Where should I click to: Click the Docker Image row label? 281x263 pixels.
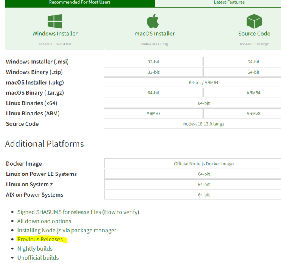click(x=24, y=164)
